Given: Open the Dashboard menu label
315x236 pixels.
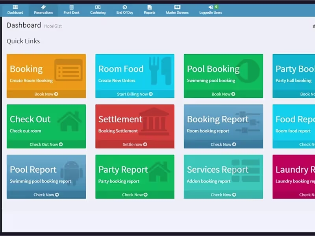Looking at the screenshot, I should (x=15, y=13).
